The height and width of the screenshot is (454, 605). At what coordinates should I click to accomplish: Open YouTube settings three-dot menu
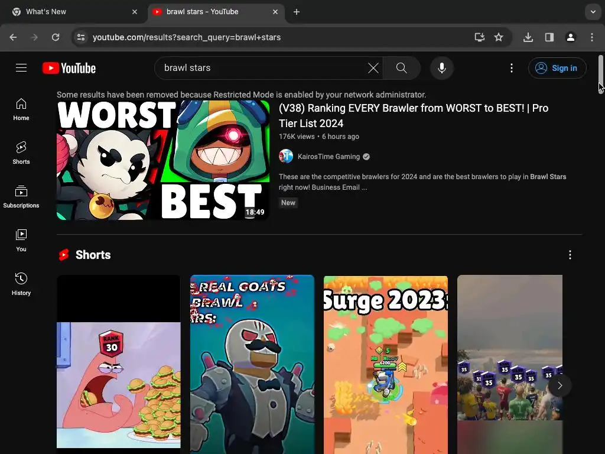pos(512,68)
